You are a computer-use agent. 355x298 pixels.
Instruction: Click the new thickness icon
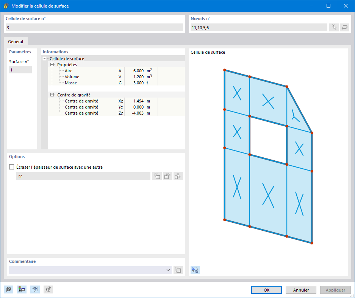point(157,176)
